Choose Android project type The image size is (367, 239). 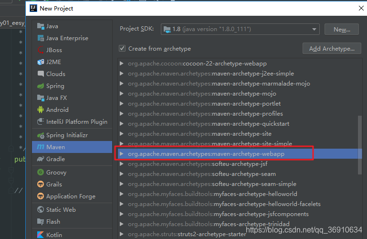[x=72, y=109]
